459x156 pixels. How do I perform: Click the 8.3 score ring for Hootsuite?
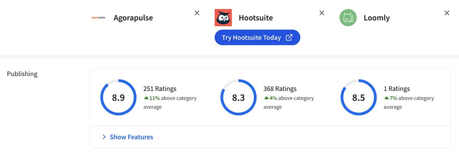pos(238,97)
